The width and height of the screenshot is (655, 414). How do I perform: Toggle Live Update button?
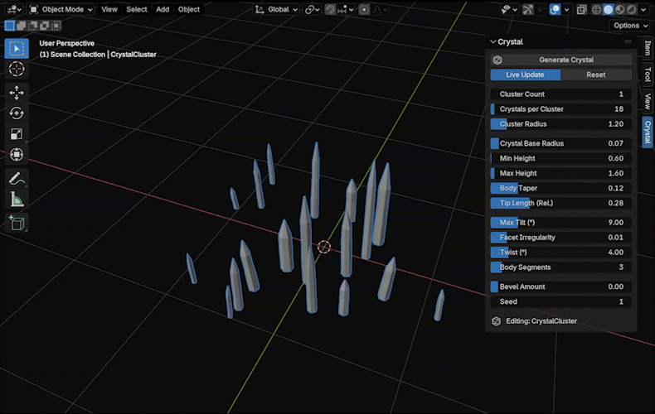[x=525, y=75]
